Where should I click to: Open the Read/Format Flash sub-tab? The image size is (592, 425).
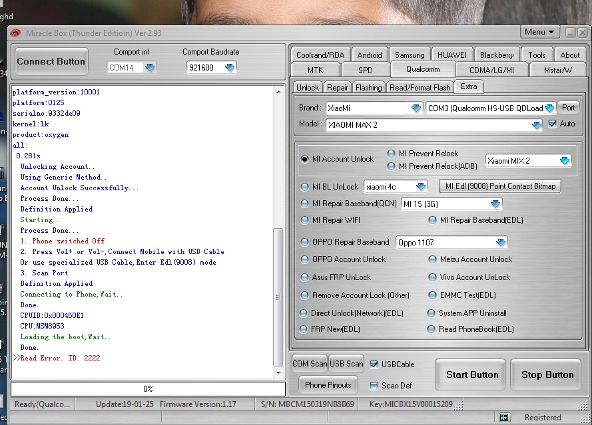pyautogui.click(x=420, y=88)
